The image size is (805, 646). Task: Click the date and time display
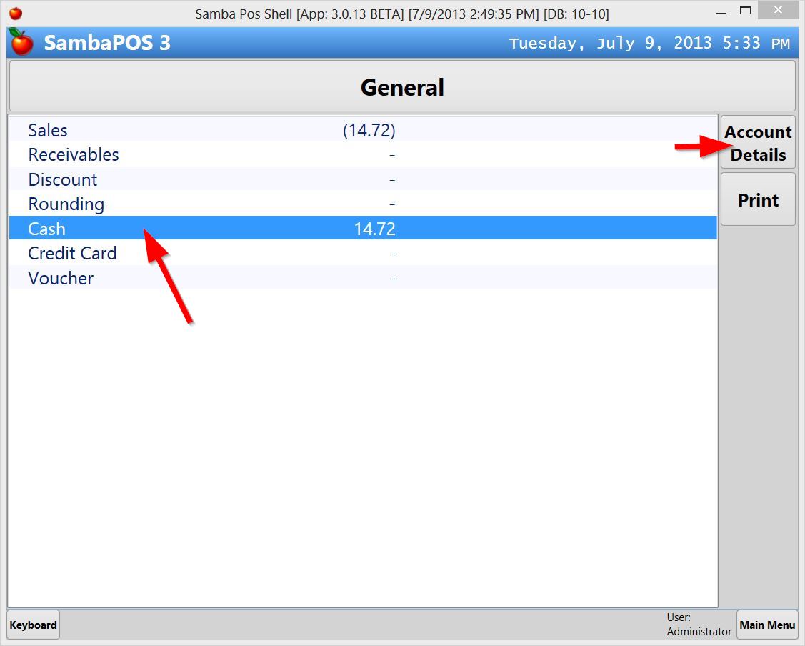(649, 44)
